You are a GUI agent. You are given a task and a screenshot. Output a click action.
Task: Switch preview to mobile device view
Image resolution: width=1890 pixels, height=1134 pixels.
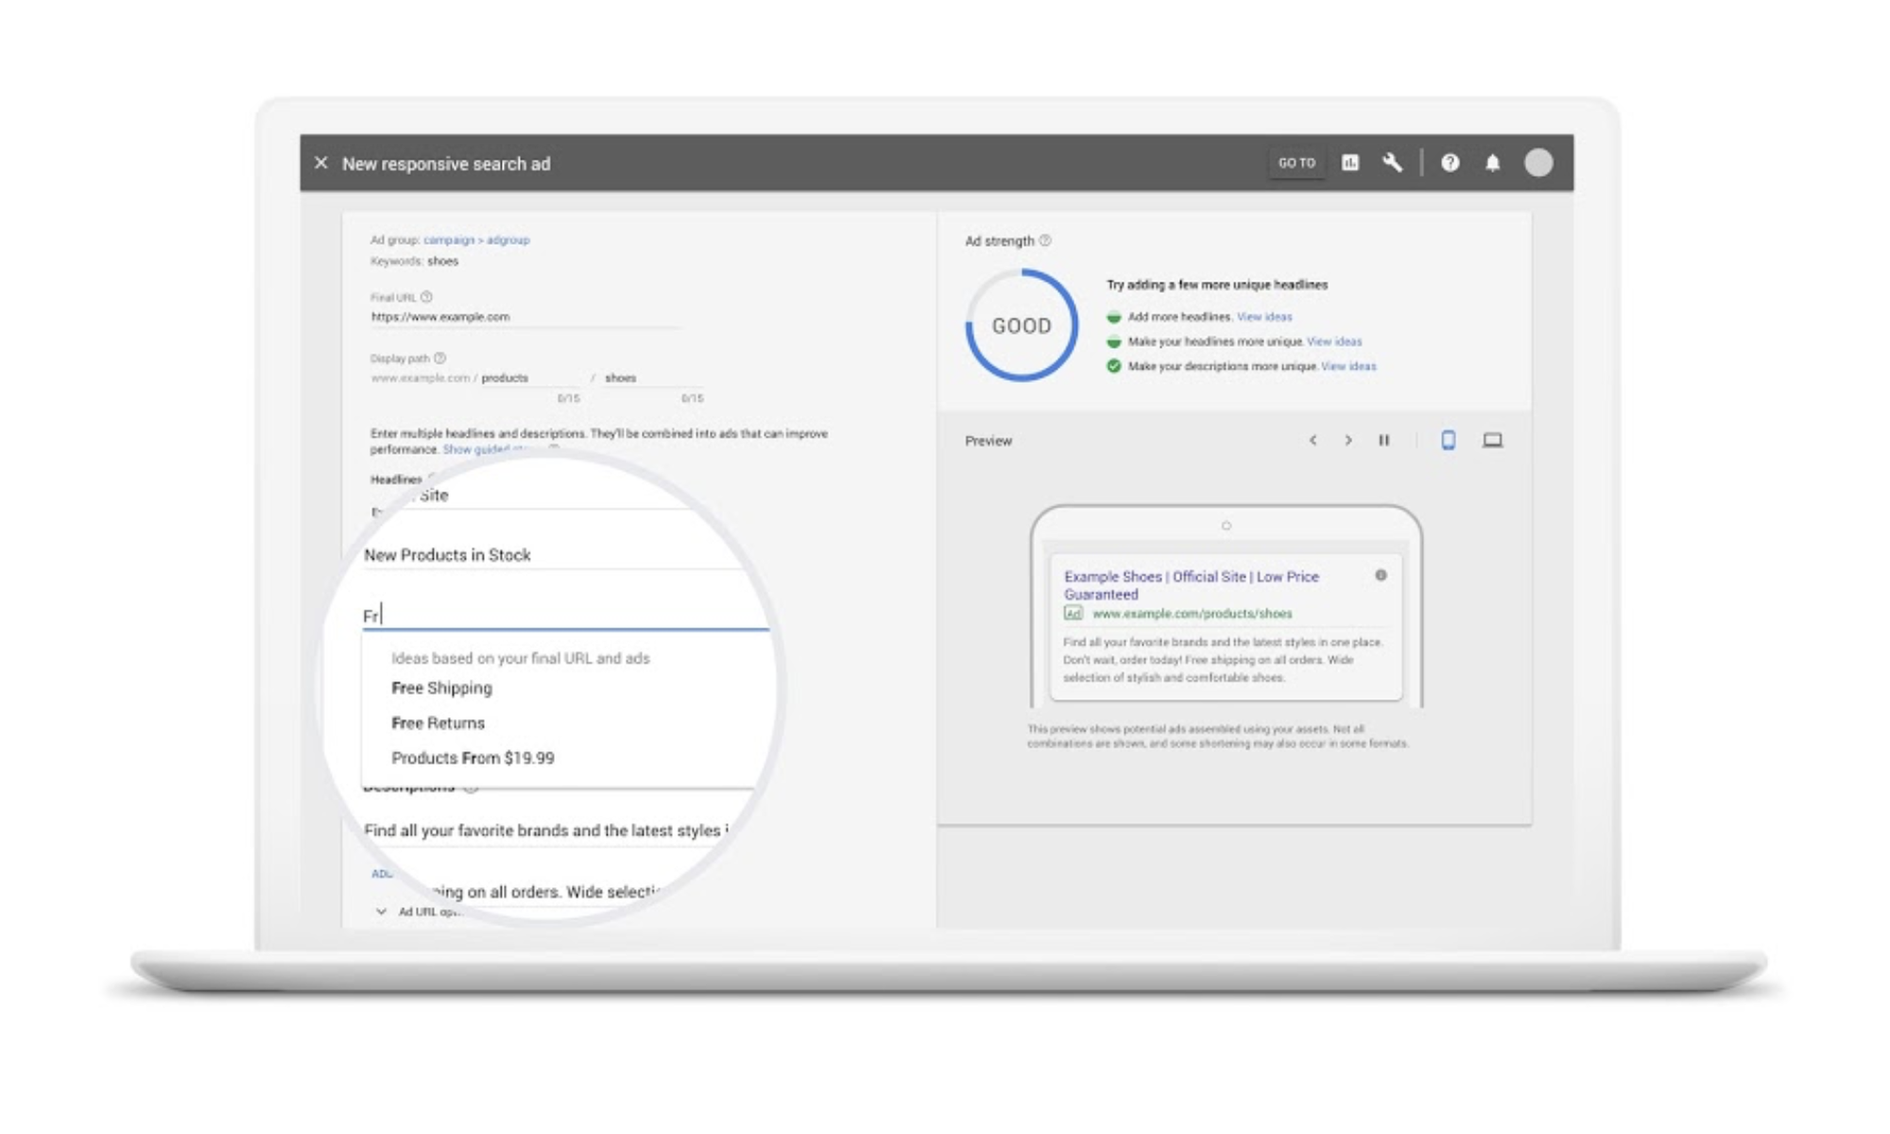[x=1448, y=440]
